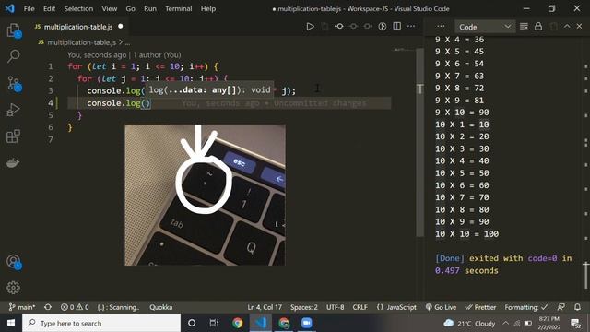Place cursor on line 4 console.log()
Image resolution: width=590 pixels, height=332 pixels.
coord(119,103)
